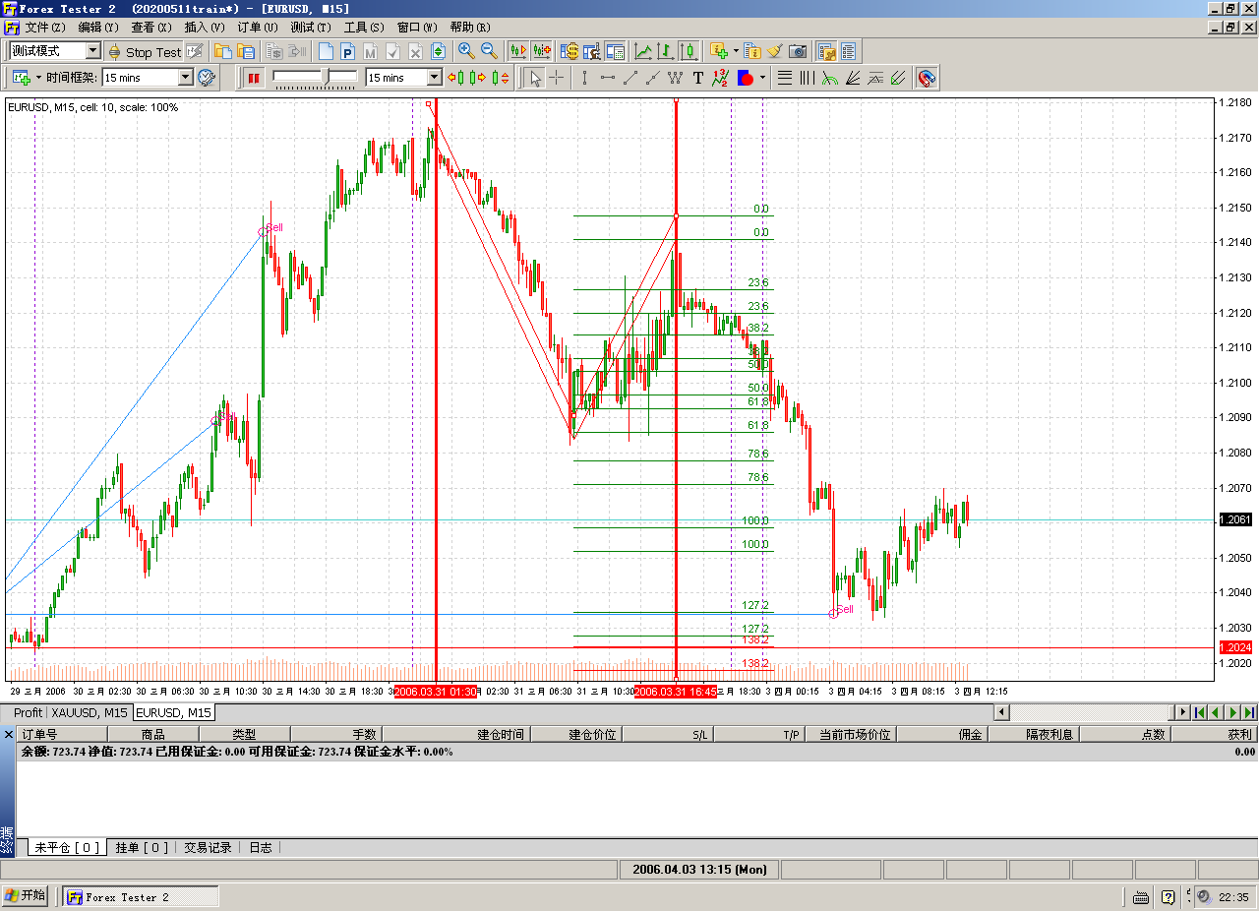Toggle the magnet snap mode
Screen dimensions: 1259x911
coord(926,78)
